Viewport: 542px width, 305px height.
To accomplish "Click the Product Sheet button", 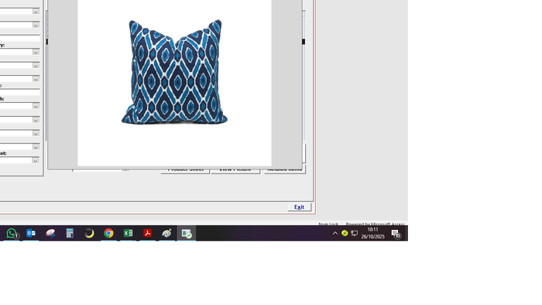I will click(185, 170).
